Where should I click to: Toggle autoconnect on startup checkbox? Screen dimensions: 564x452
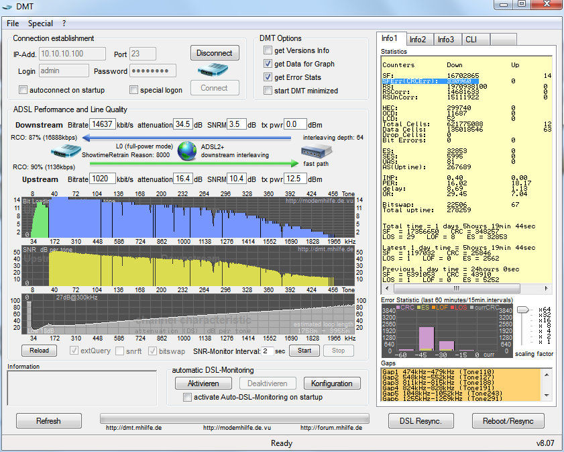click(x=23, y=90)
